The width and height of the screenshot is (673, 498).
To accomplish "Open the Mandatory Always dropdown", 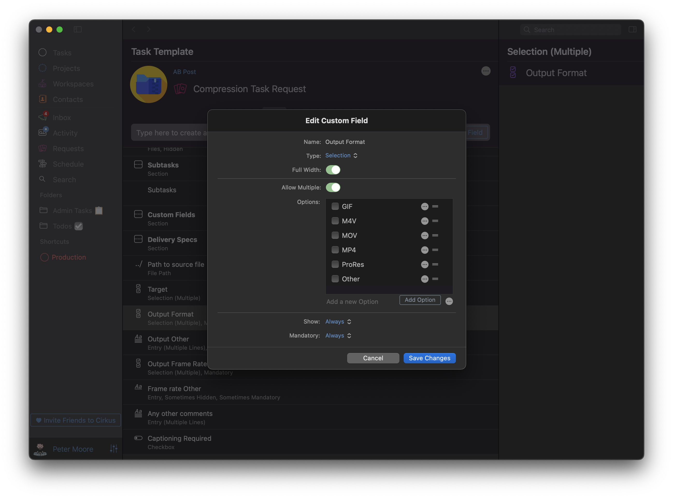I will click(338, 335).
